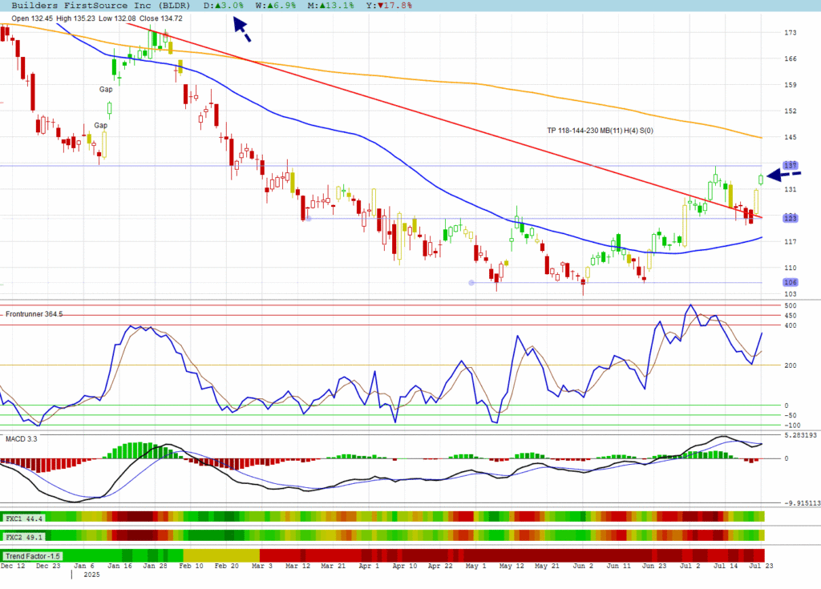Click the 173 price axis label

point(790,33)
